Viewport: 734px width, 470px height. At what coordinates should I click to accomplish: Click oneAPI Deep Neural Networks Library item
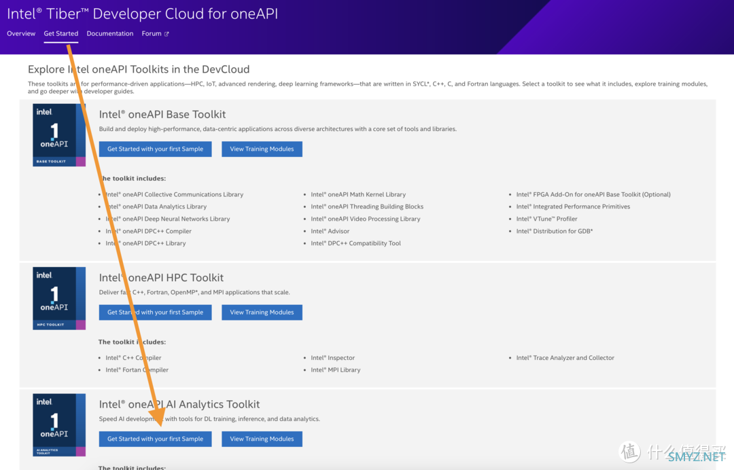(x=168, y=219)
